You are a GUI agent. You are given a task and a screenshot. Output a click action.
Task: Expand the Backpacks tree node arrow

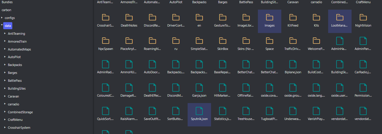coord(5,65)
